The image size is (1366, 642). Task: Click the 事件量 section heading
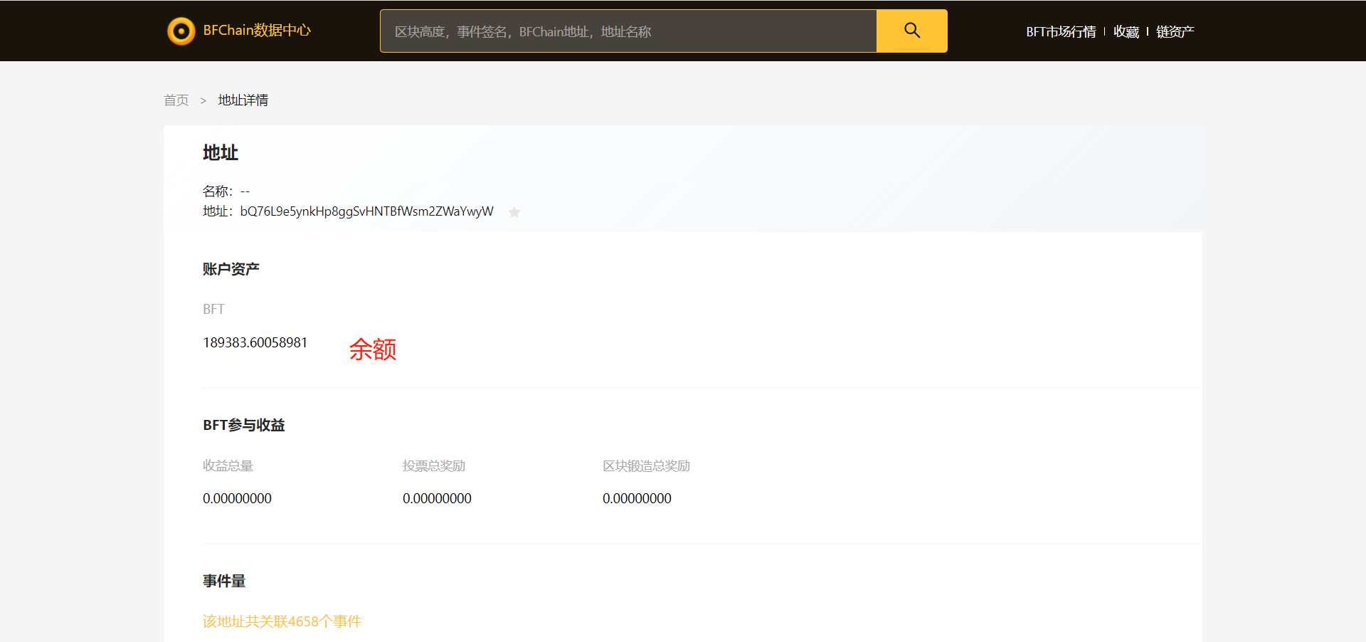coord(224,581)
